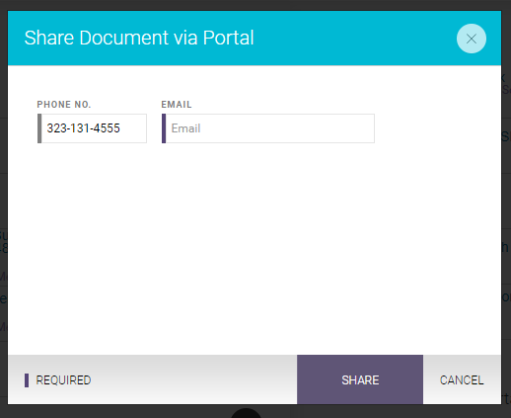
Task: Click the teal header bar beside the title
Action: pos(355,38)
